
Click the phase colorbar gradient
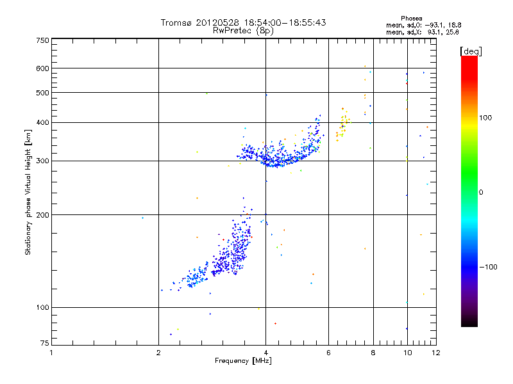point(469,191)
